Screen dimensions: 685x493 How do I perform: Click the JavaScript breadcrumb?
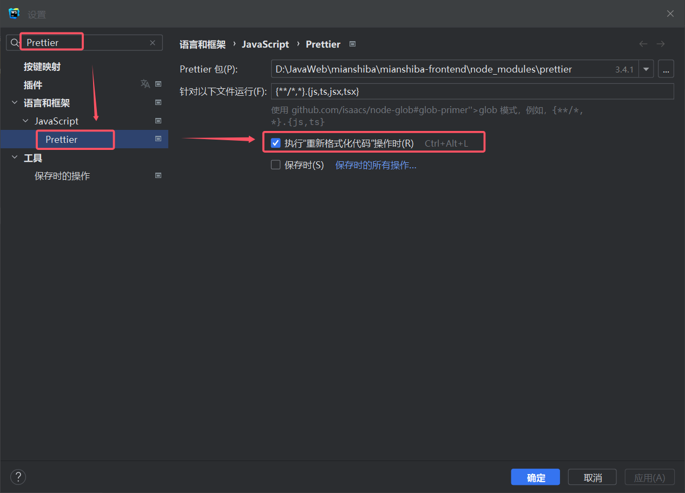[x=266, y=44]
